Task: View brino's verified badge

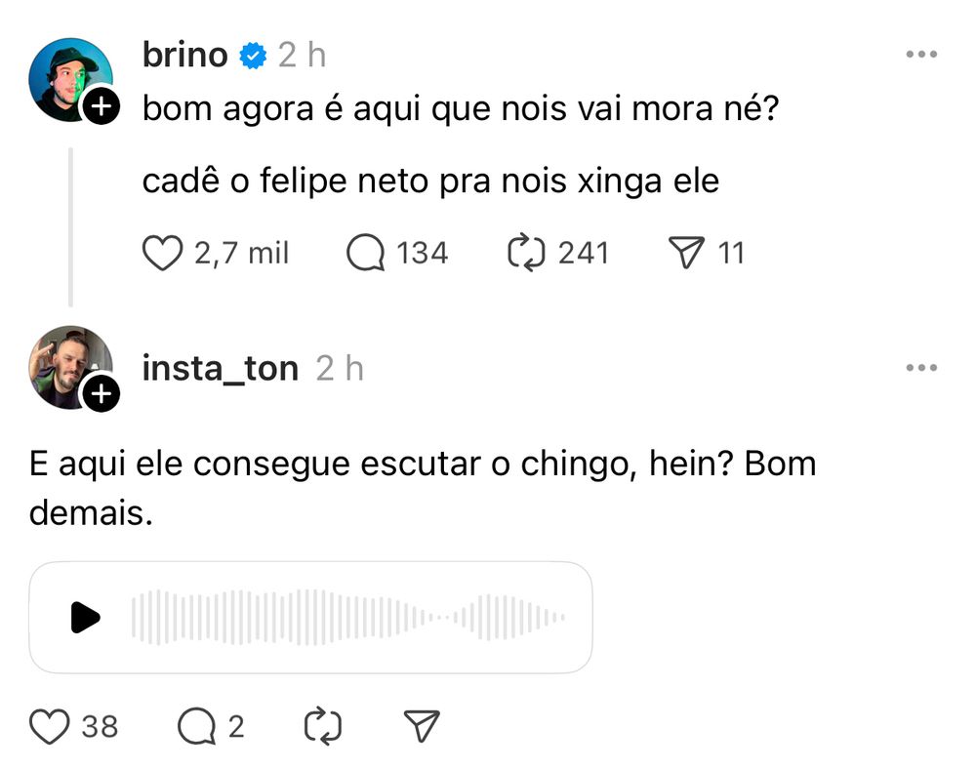Action: tap(253, 56)
